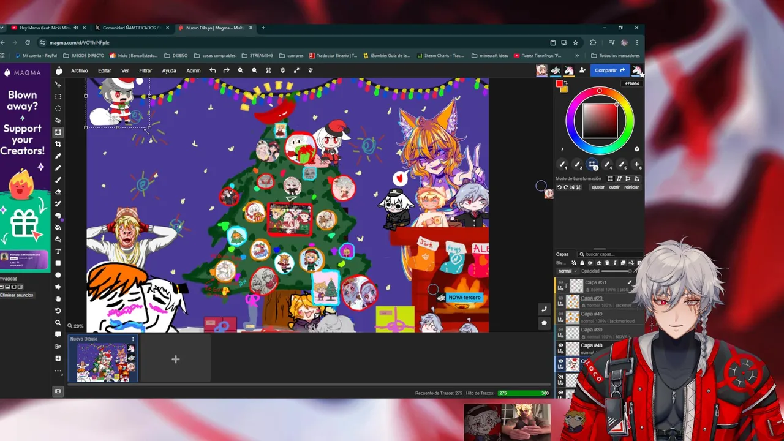Hide layer Capa #48 with eye icon
784x441 pixels.
(x=560, y=345)
